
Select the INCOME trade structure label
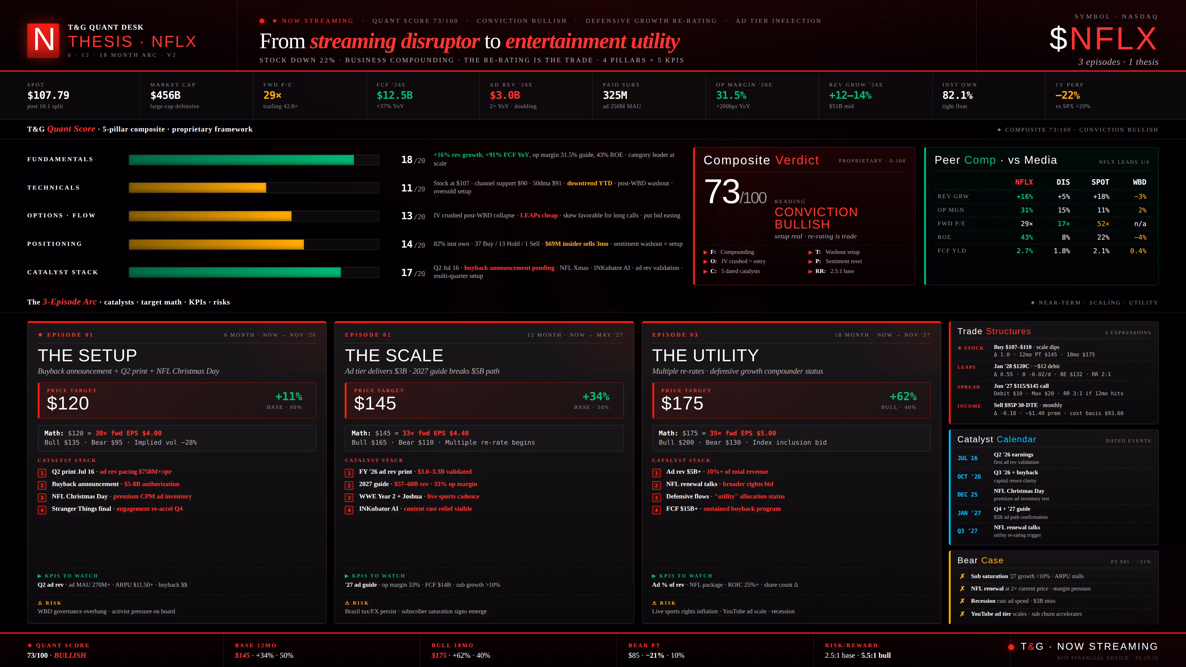(969, 406)
